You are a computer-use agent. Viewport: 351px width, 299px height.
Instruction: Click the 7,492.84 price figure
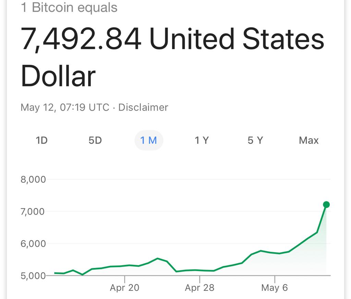[x=81, y=40]
